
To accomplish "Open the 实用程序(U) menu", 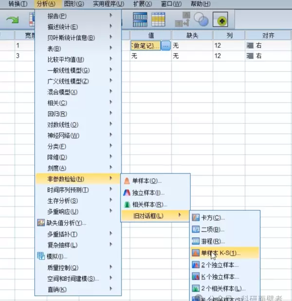I will pos(108,4).
